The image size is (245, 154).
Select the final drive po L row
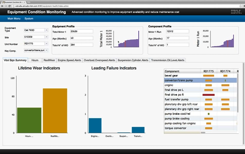(201, 90)
